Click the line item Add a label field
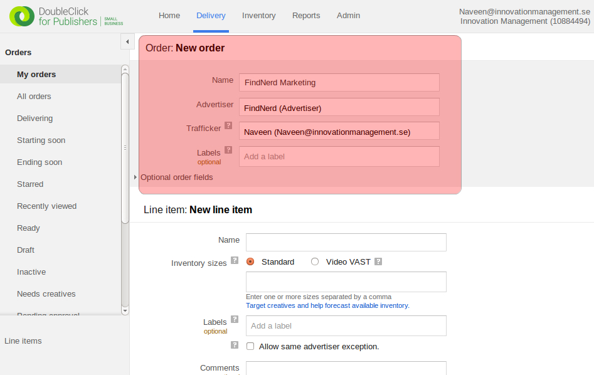Viewport: 594px width, 375px height. (x=346, y=325)
